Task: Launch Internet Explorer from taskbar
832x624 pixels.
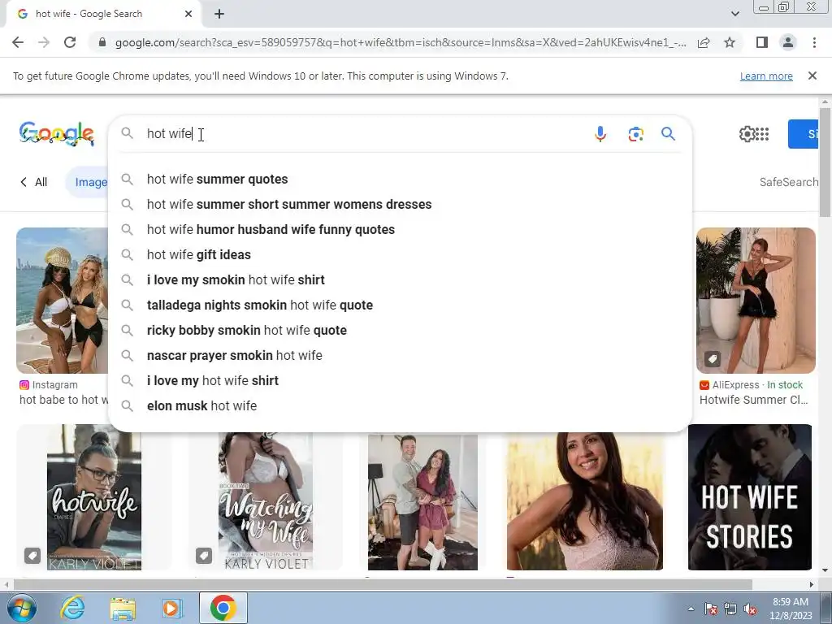Action: tap(71, 608)
